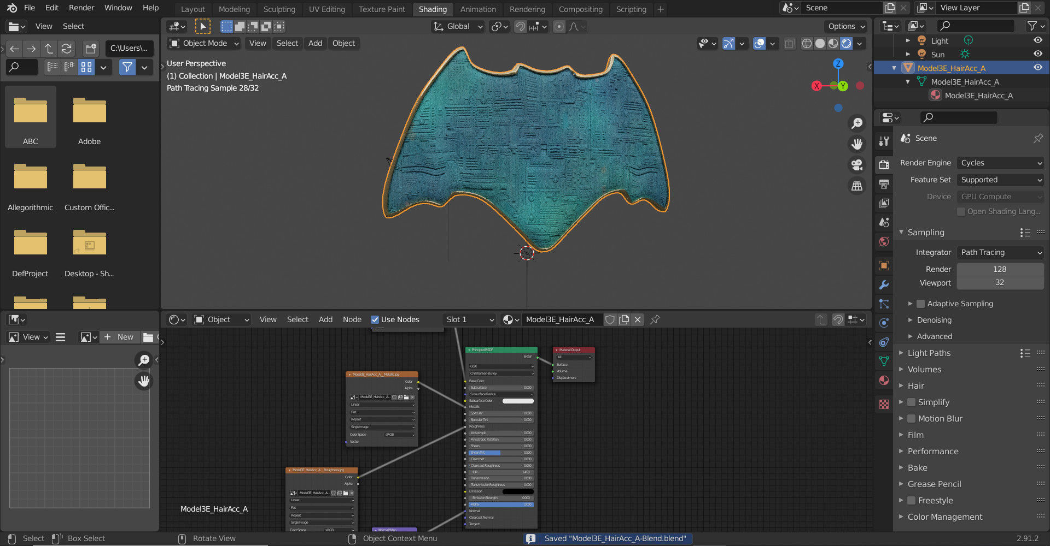Open Tool settings properties icon
The width and height of the screenshot is (1050, 546).
[x=884, y=141]
